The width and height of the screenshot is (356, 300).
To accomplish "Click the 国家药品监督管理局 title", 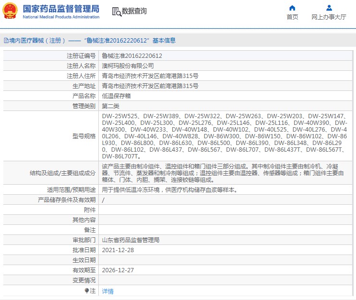I will [61, 9].
